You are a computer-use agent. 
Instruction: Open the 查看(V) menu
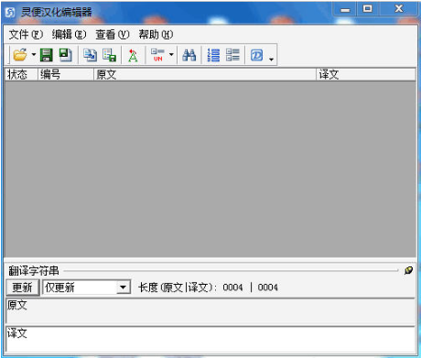tap(113, 35)
